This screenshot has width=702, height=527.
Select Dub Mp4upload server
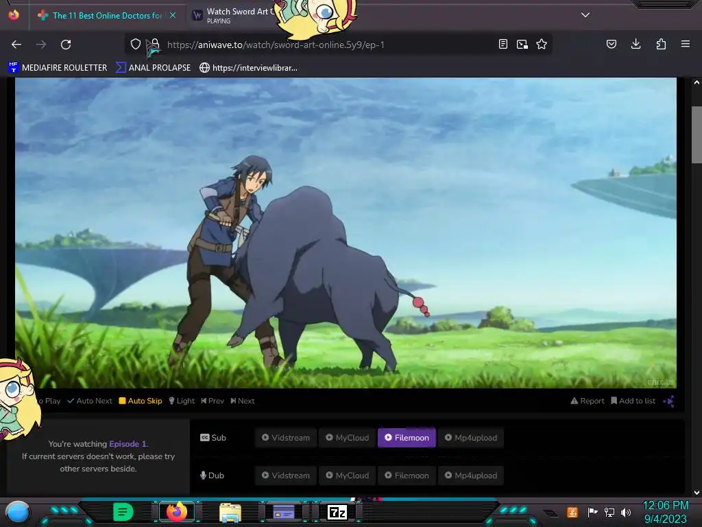coord(470,476)
